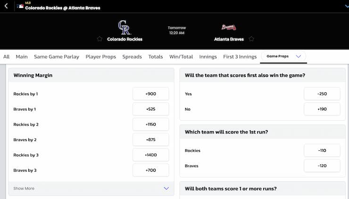349x199 pixels.
Task: Favorite Atlanta Braves with the star icon
Action: pyautogui.click(x=251, y=39)
